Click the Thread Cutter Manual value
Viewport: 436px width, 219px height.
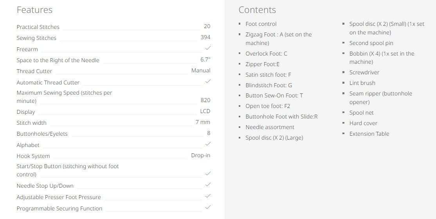[201, 71]
